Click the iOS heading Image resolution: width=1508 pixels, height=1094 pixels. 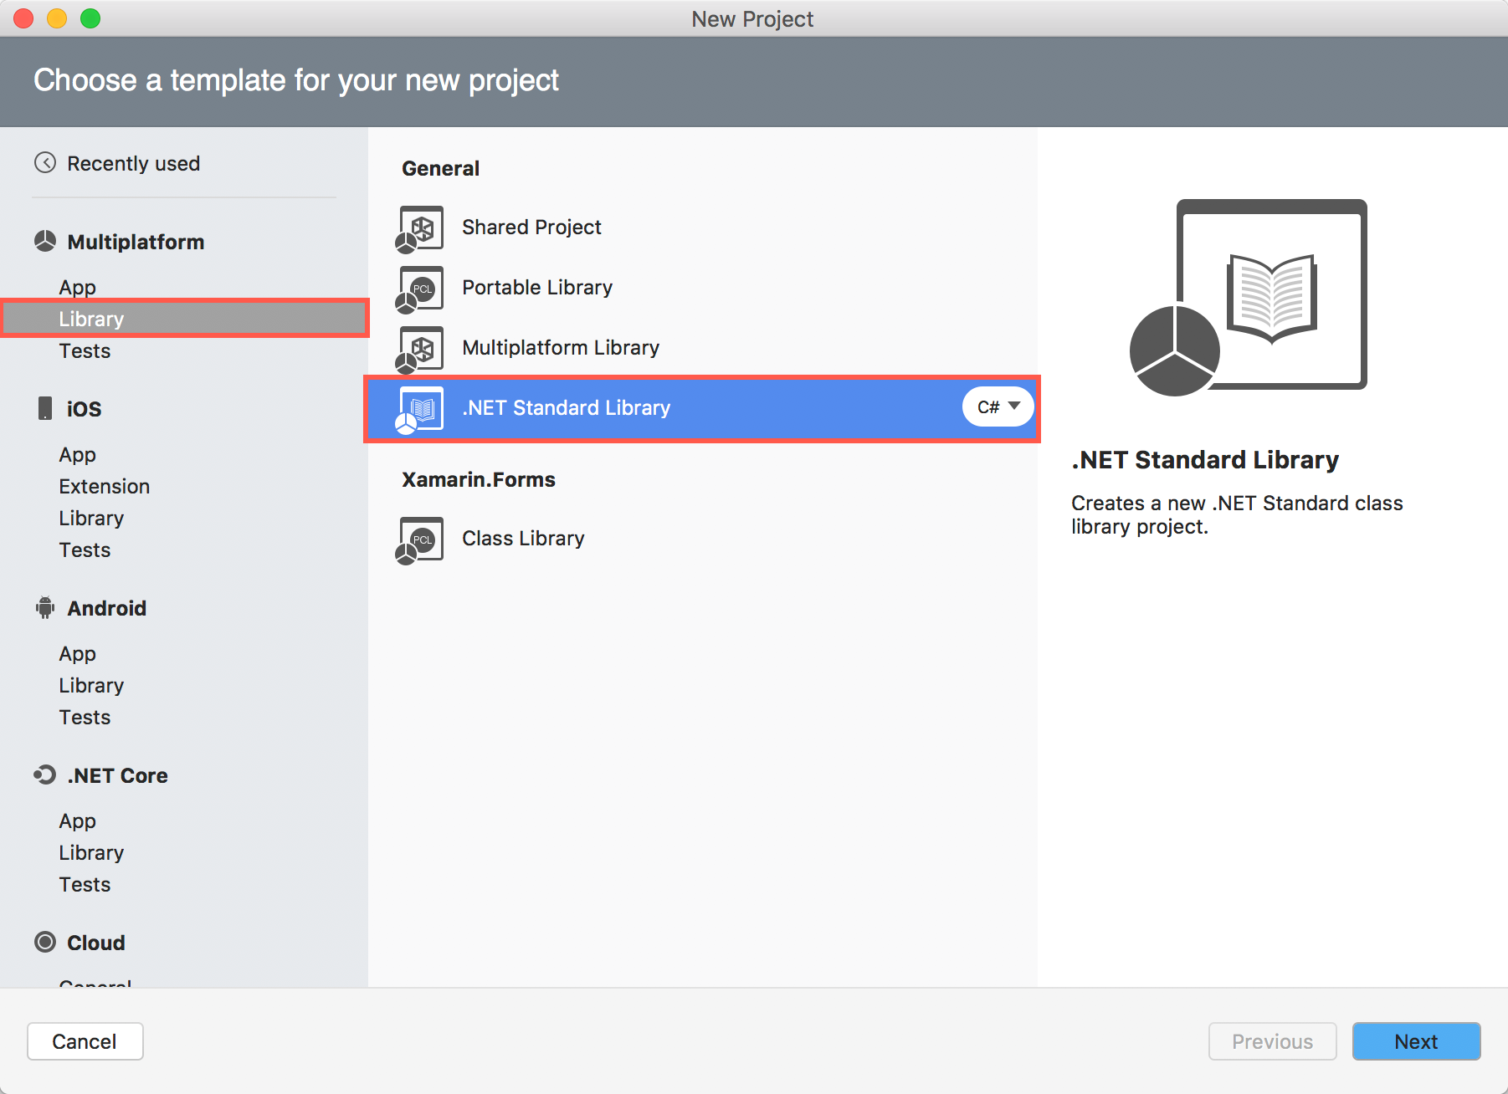coord(84,409)
